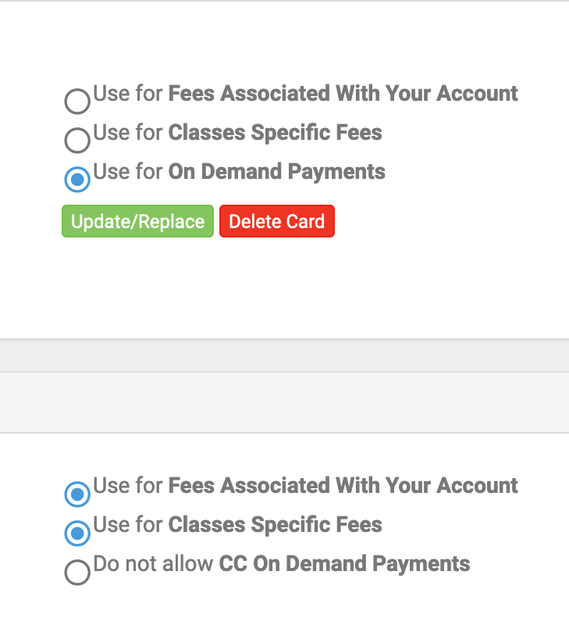Select the unselected "Fees Associated With Your Account" radio
Image resolution: width=569 pixels, height=639 pixels.
[77, 101]
